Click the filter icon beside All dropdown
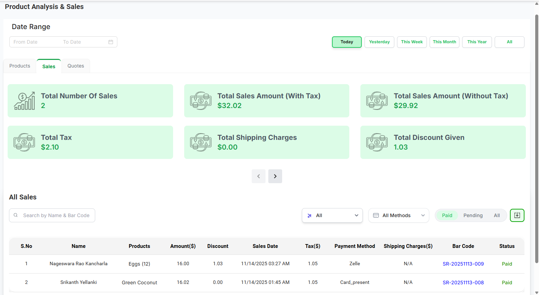This screenshot has width=539, height=295. (309, 215)
